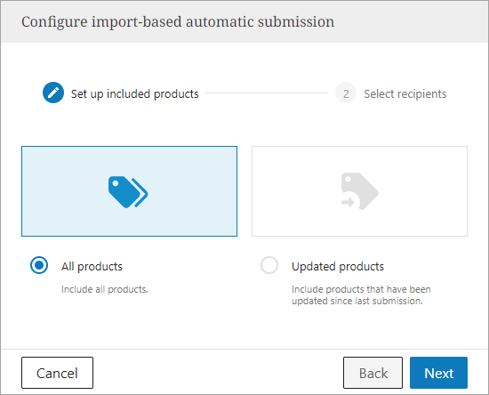This screenshot has width=489, height=395.
Task: Select the All products radio button
Action: [x=39, y=265]
